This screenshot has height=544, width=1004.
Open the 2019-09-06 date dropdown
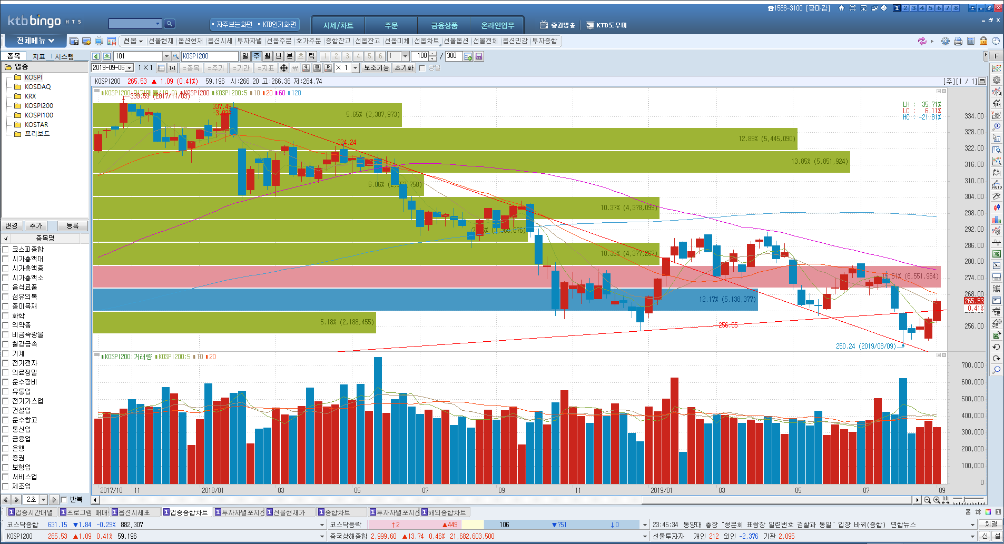click(130, 68)
